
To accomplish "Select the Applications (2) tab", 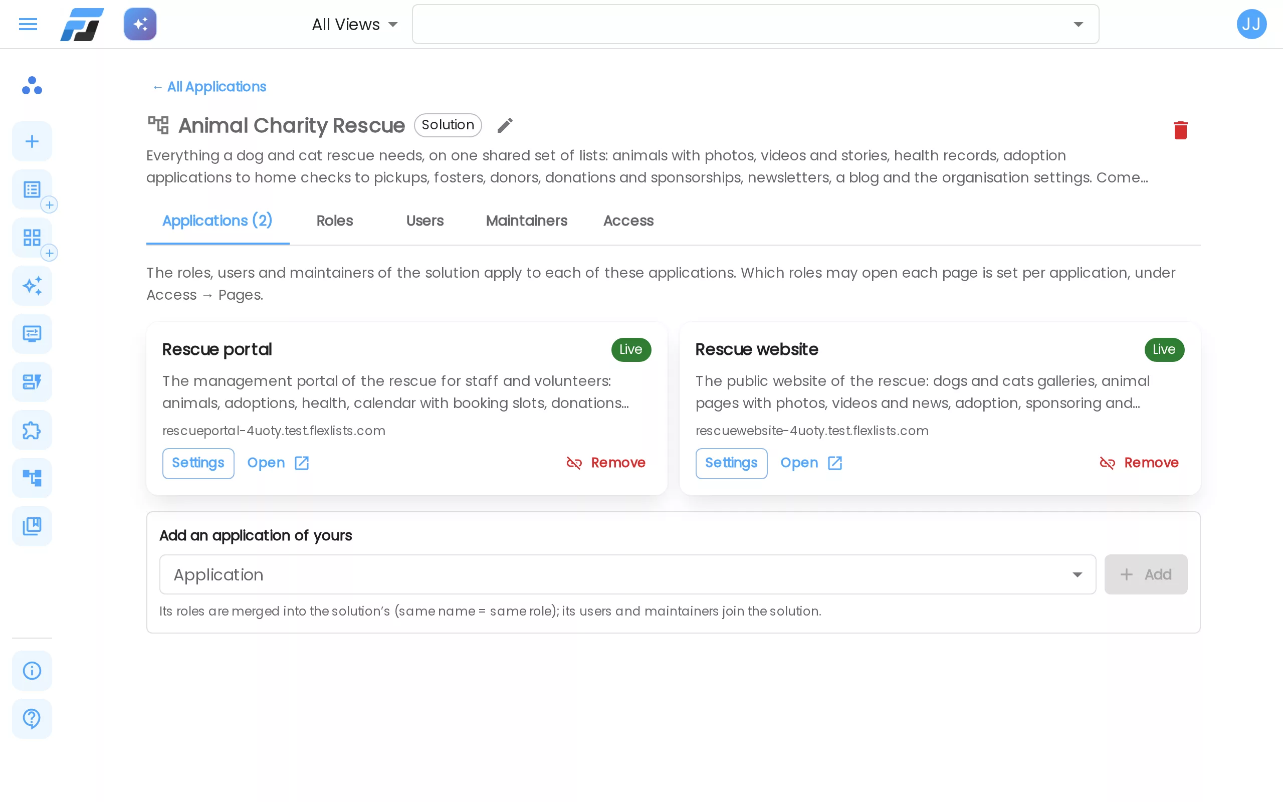I will (x=218, y=221).
